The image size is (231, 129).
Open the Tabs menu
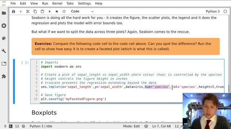(70, 3)
